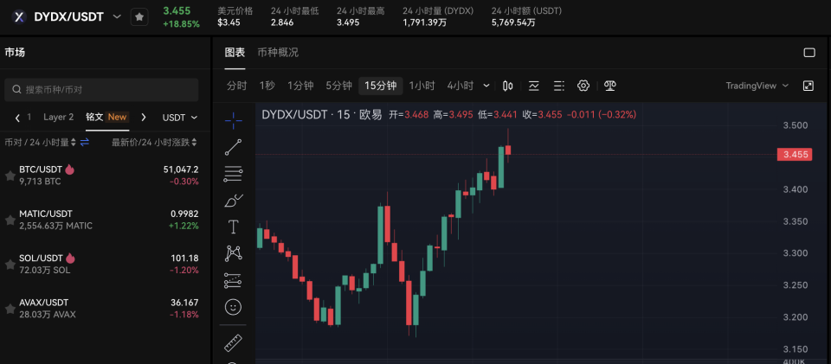Select the 铭文 New market tab
This screenshot has width=831, height=364.
pyautogui.click(x=107, y=117)
